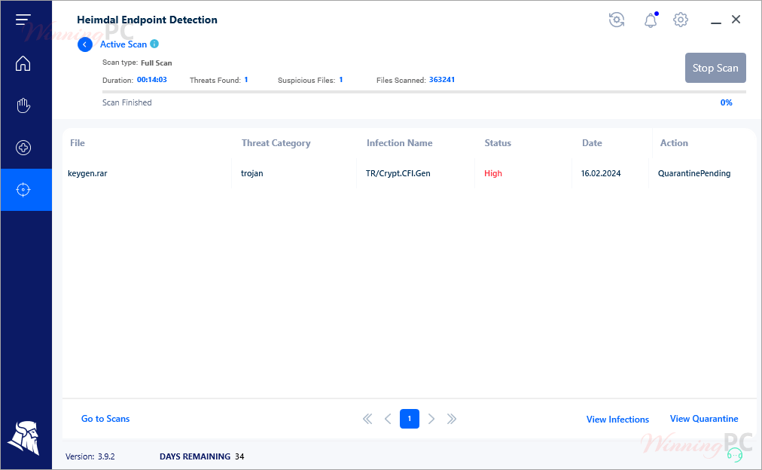Screen dimensions: 762x470
Task: Click the 00:14:03 duration value
Action: (x=151, y=80)
